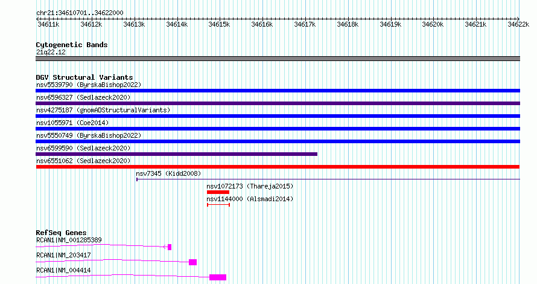Click the 34614k ruler label
This screenshot has width=537, height=284.
point(177,24)
